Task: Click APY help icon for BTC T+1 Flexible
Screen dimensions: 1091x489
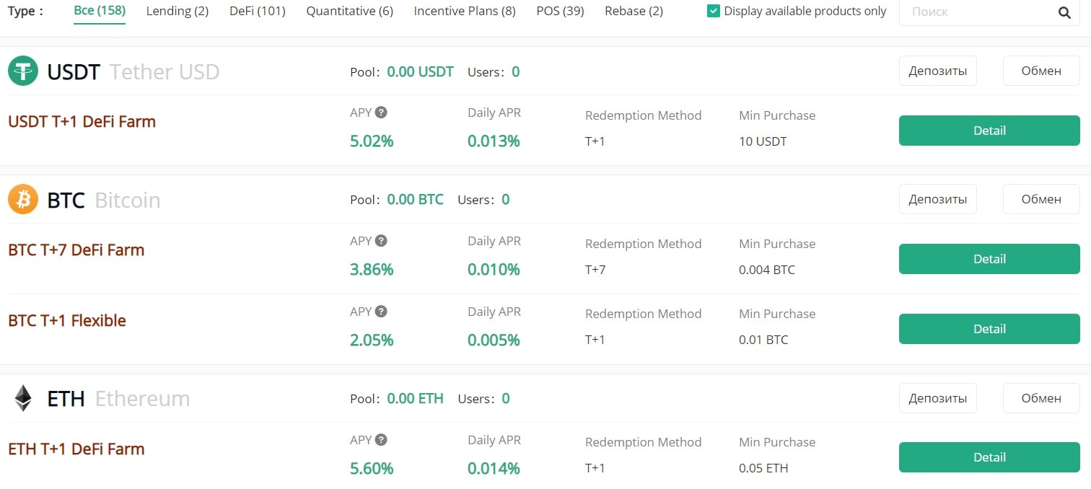Action: 381,312
